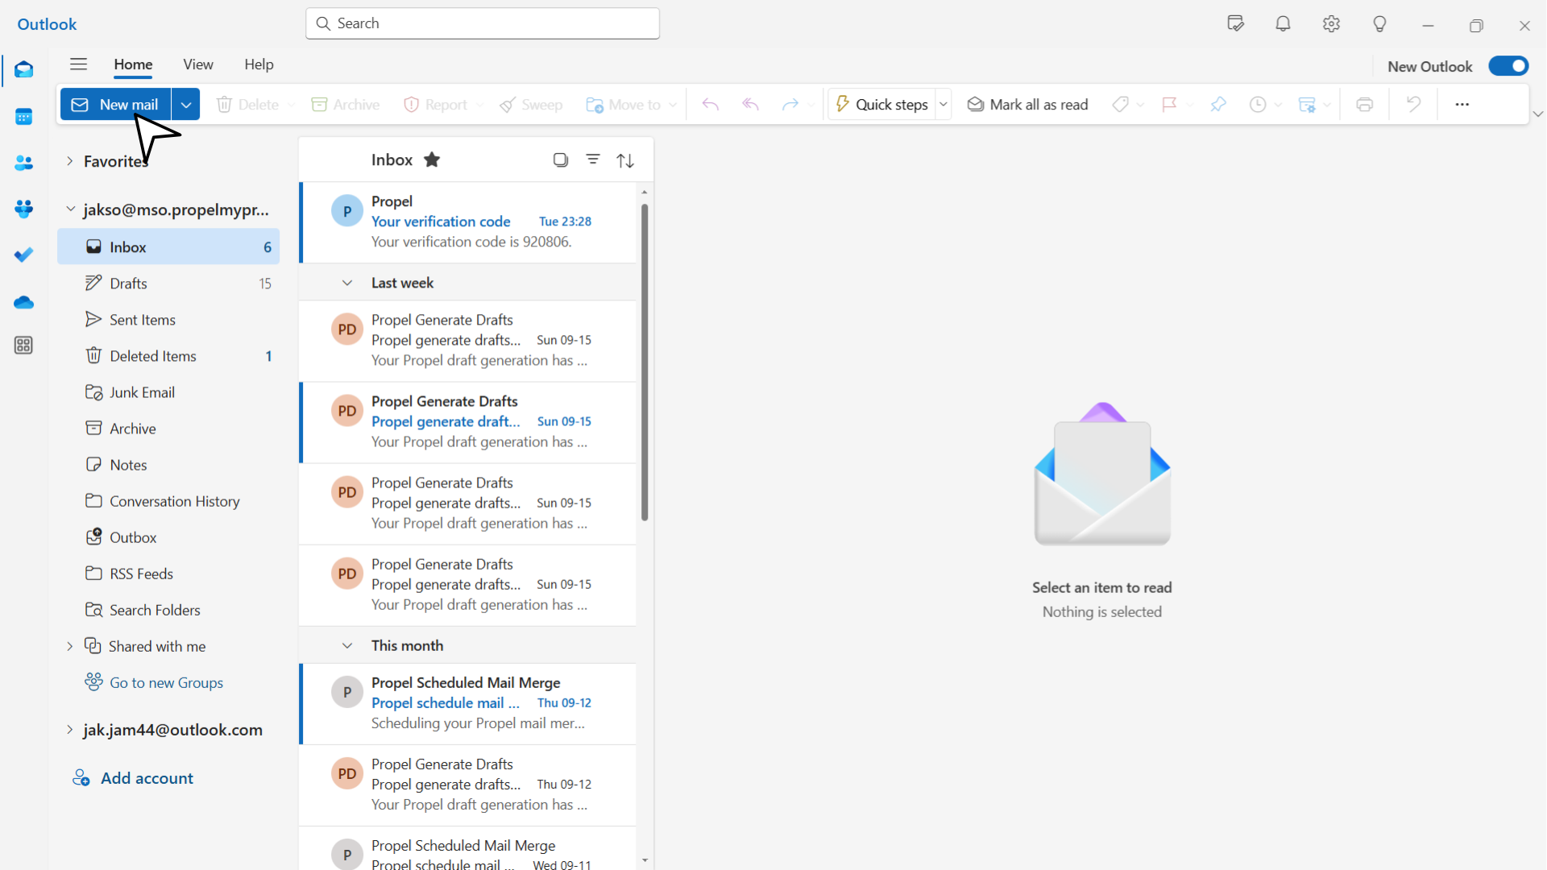Expand the jak.jam44@outlook.com account

coord(69,730)
